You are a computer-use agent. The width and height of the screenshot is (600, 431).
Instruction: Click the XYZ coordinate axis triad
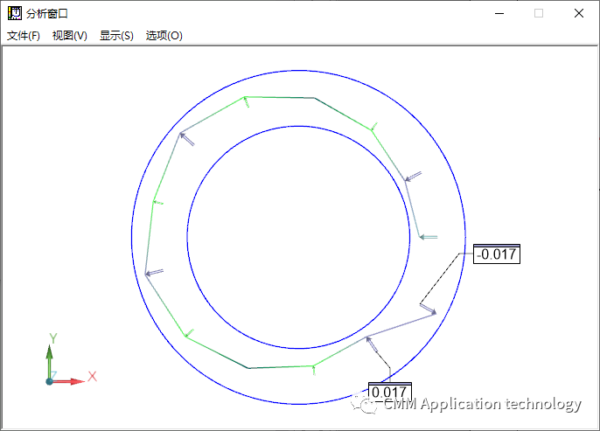(x=70, y=359)
